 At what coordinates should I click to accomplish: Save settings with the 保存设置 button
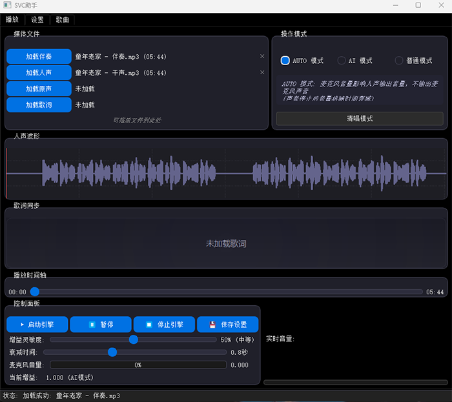coord(227,325)
